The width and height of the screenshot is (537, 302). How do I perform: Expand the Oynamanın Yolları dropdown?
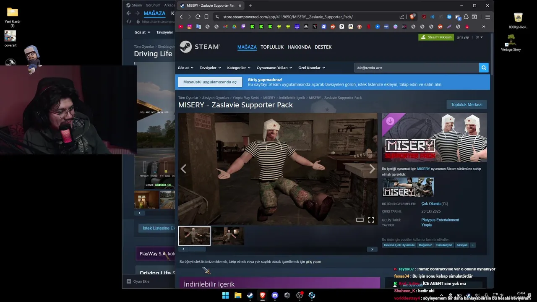[x=274, y=68]
